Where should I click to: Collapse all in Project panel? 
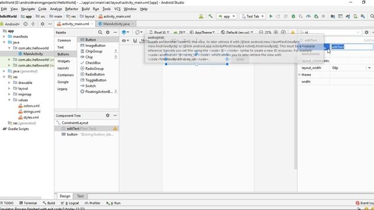(33, 24)
